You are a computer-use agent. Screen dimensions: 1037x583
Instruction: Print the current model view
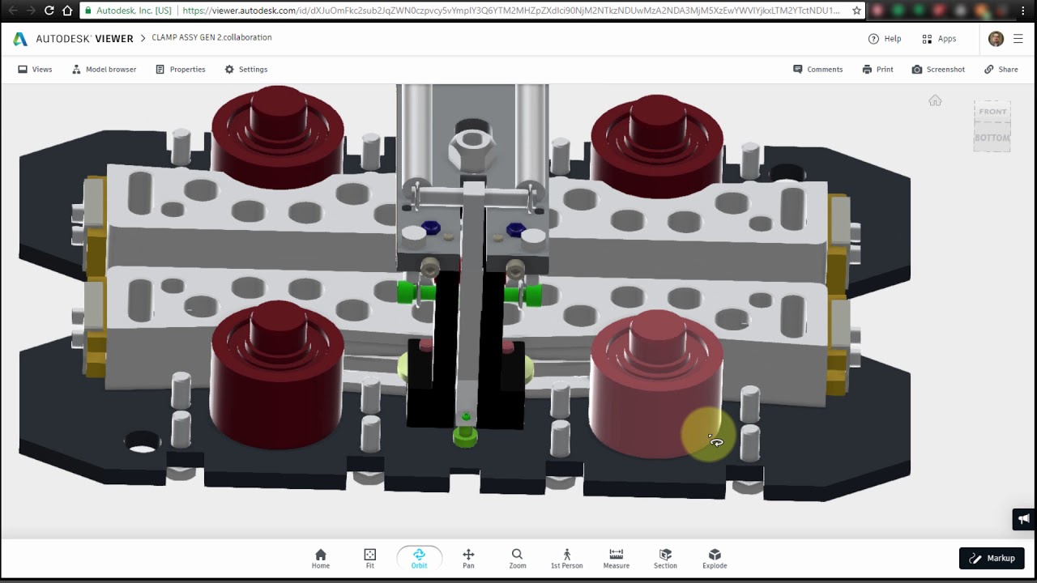[877, 70]
